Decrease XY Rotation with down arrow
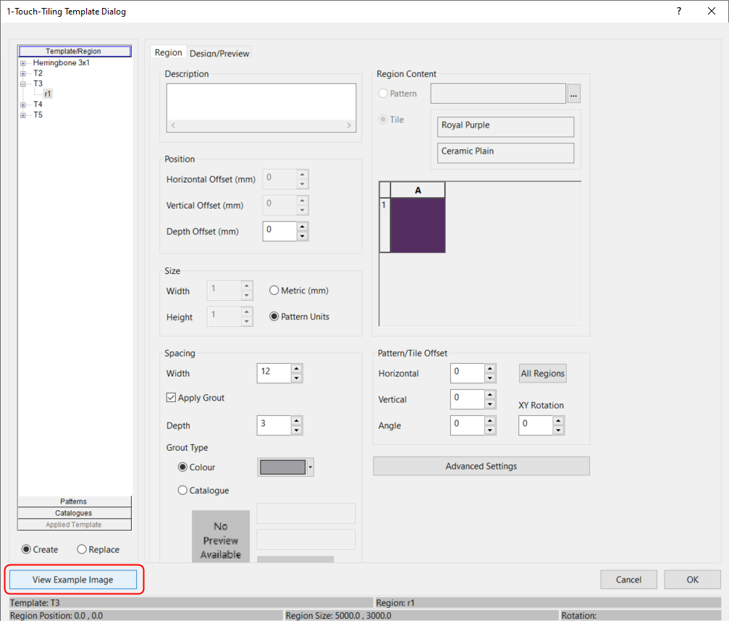The width and height of the screenshot is (729, 621). pos(558,430)
